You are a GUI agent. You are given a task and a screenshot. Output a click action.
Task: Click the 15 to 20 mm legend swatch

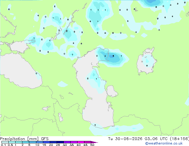pyautogui.click(x=47, y=142)
